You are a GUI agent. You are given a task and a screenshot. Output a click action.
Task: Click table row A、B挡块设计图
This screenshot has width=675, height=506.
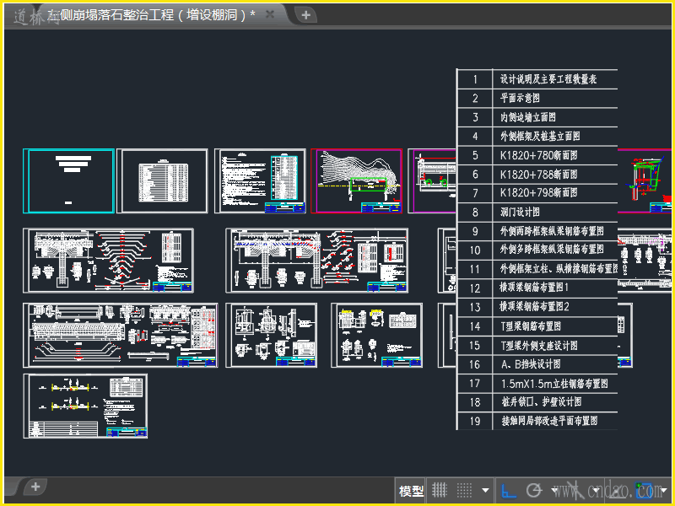click(x=537, y=364)
